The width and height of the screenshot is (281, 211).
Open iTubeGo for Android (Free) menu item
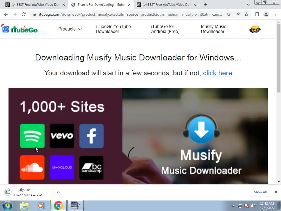tap(165, 29)
